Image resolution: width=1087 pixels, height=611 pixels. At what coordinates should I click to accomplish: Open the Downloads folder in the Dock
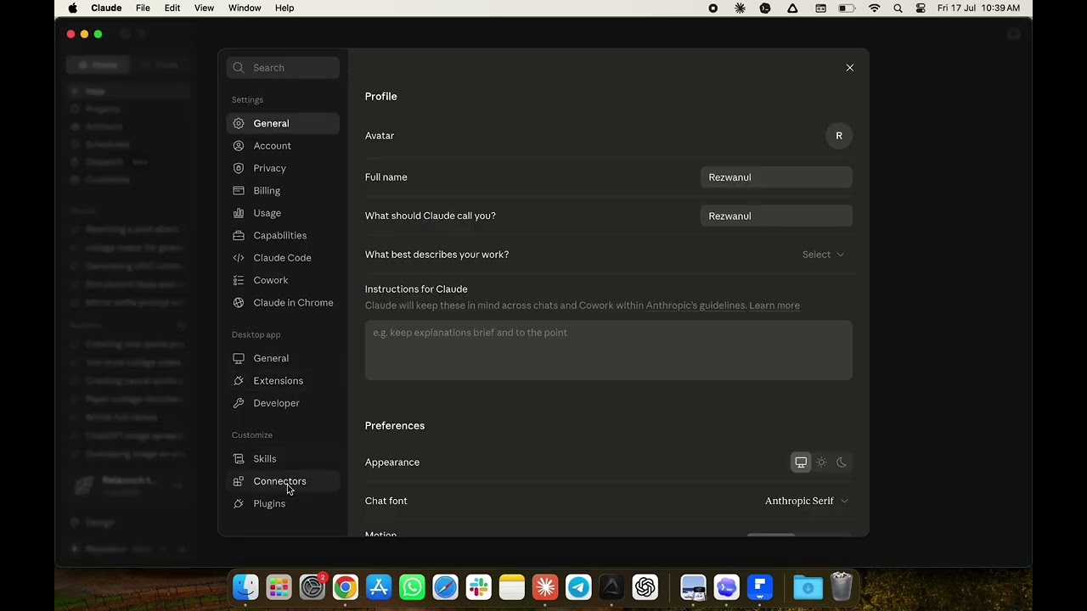(808, 586)
